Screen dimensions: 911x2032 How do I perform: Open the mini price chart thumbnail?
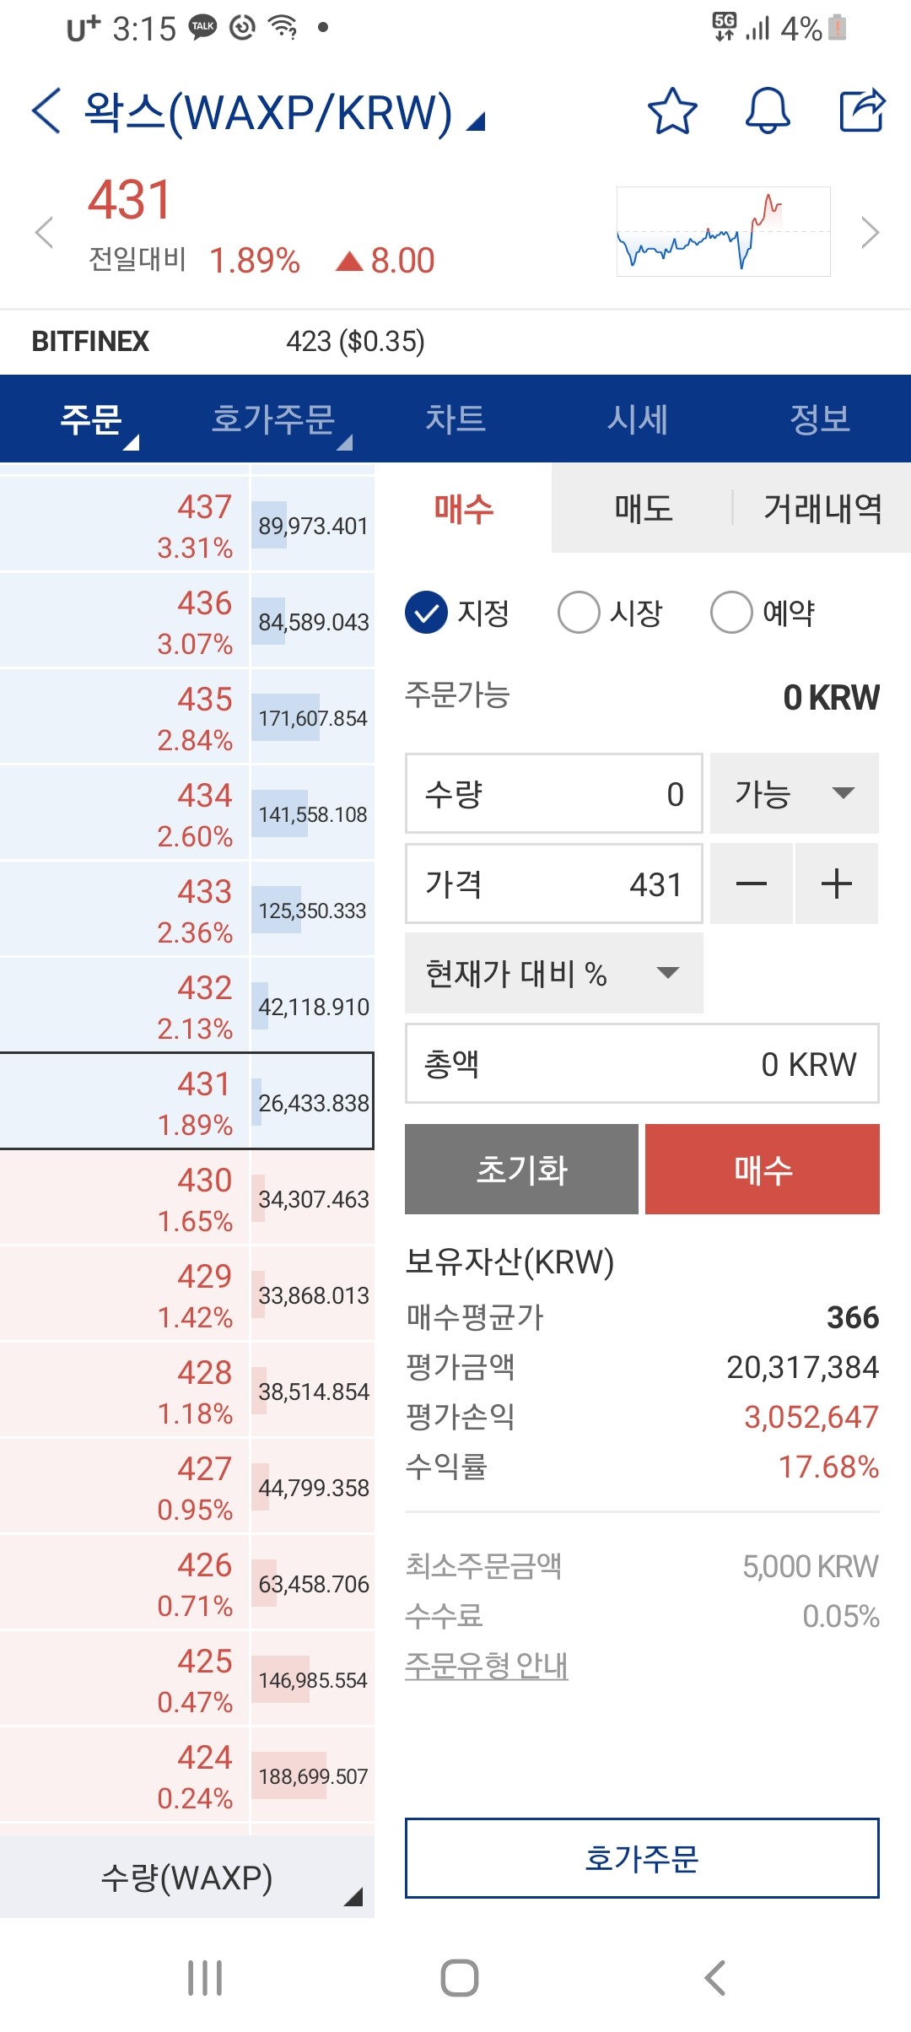pos(724,231)
